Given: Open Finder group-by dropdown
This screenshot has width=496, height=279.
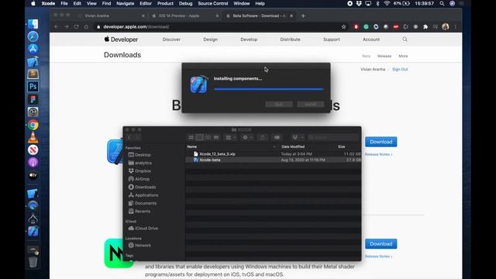Looking at the screenshot, I should [x=231, y=137].
